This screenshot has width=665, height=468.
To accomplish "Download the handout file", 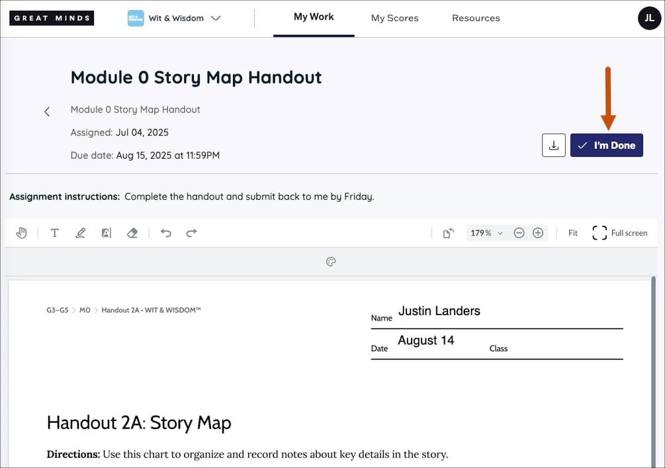I will [554, 146].
